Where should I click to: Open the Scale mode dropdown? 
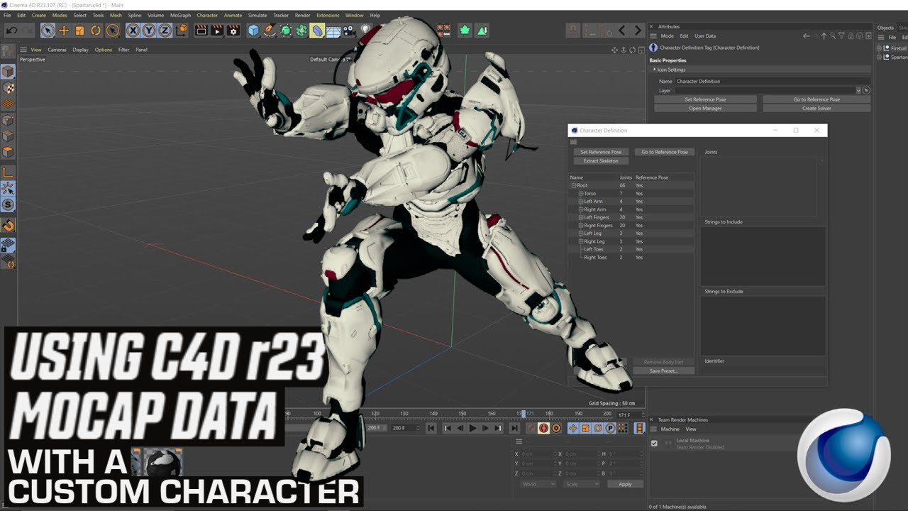(x=581, y=484)
